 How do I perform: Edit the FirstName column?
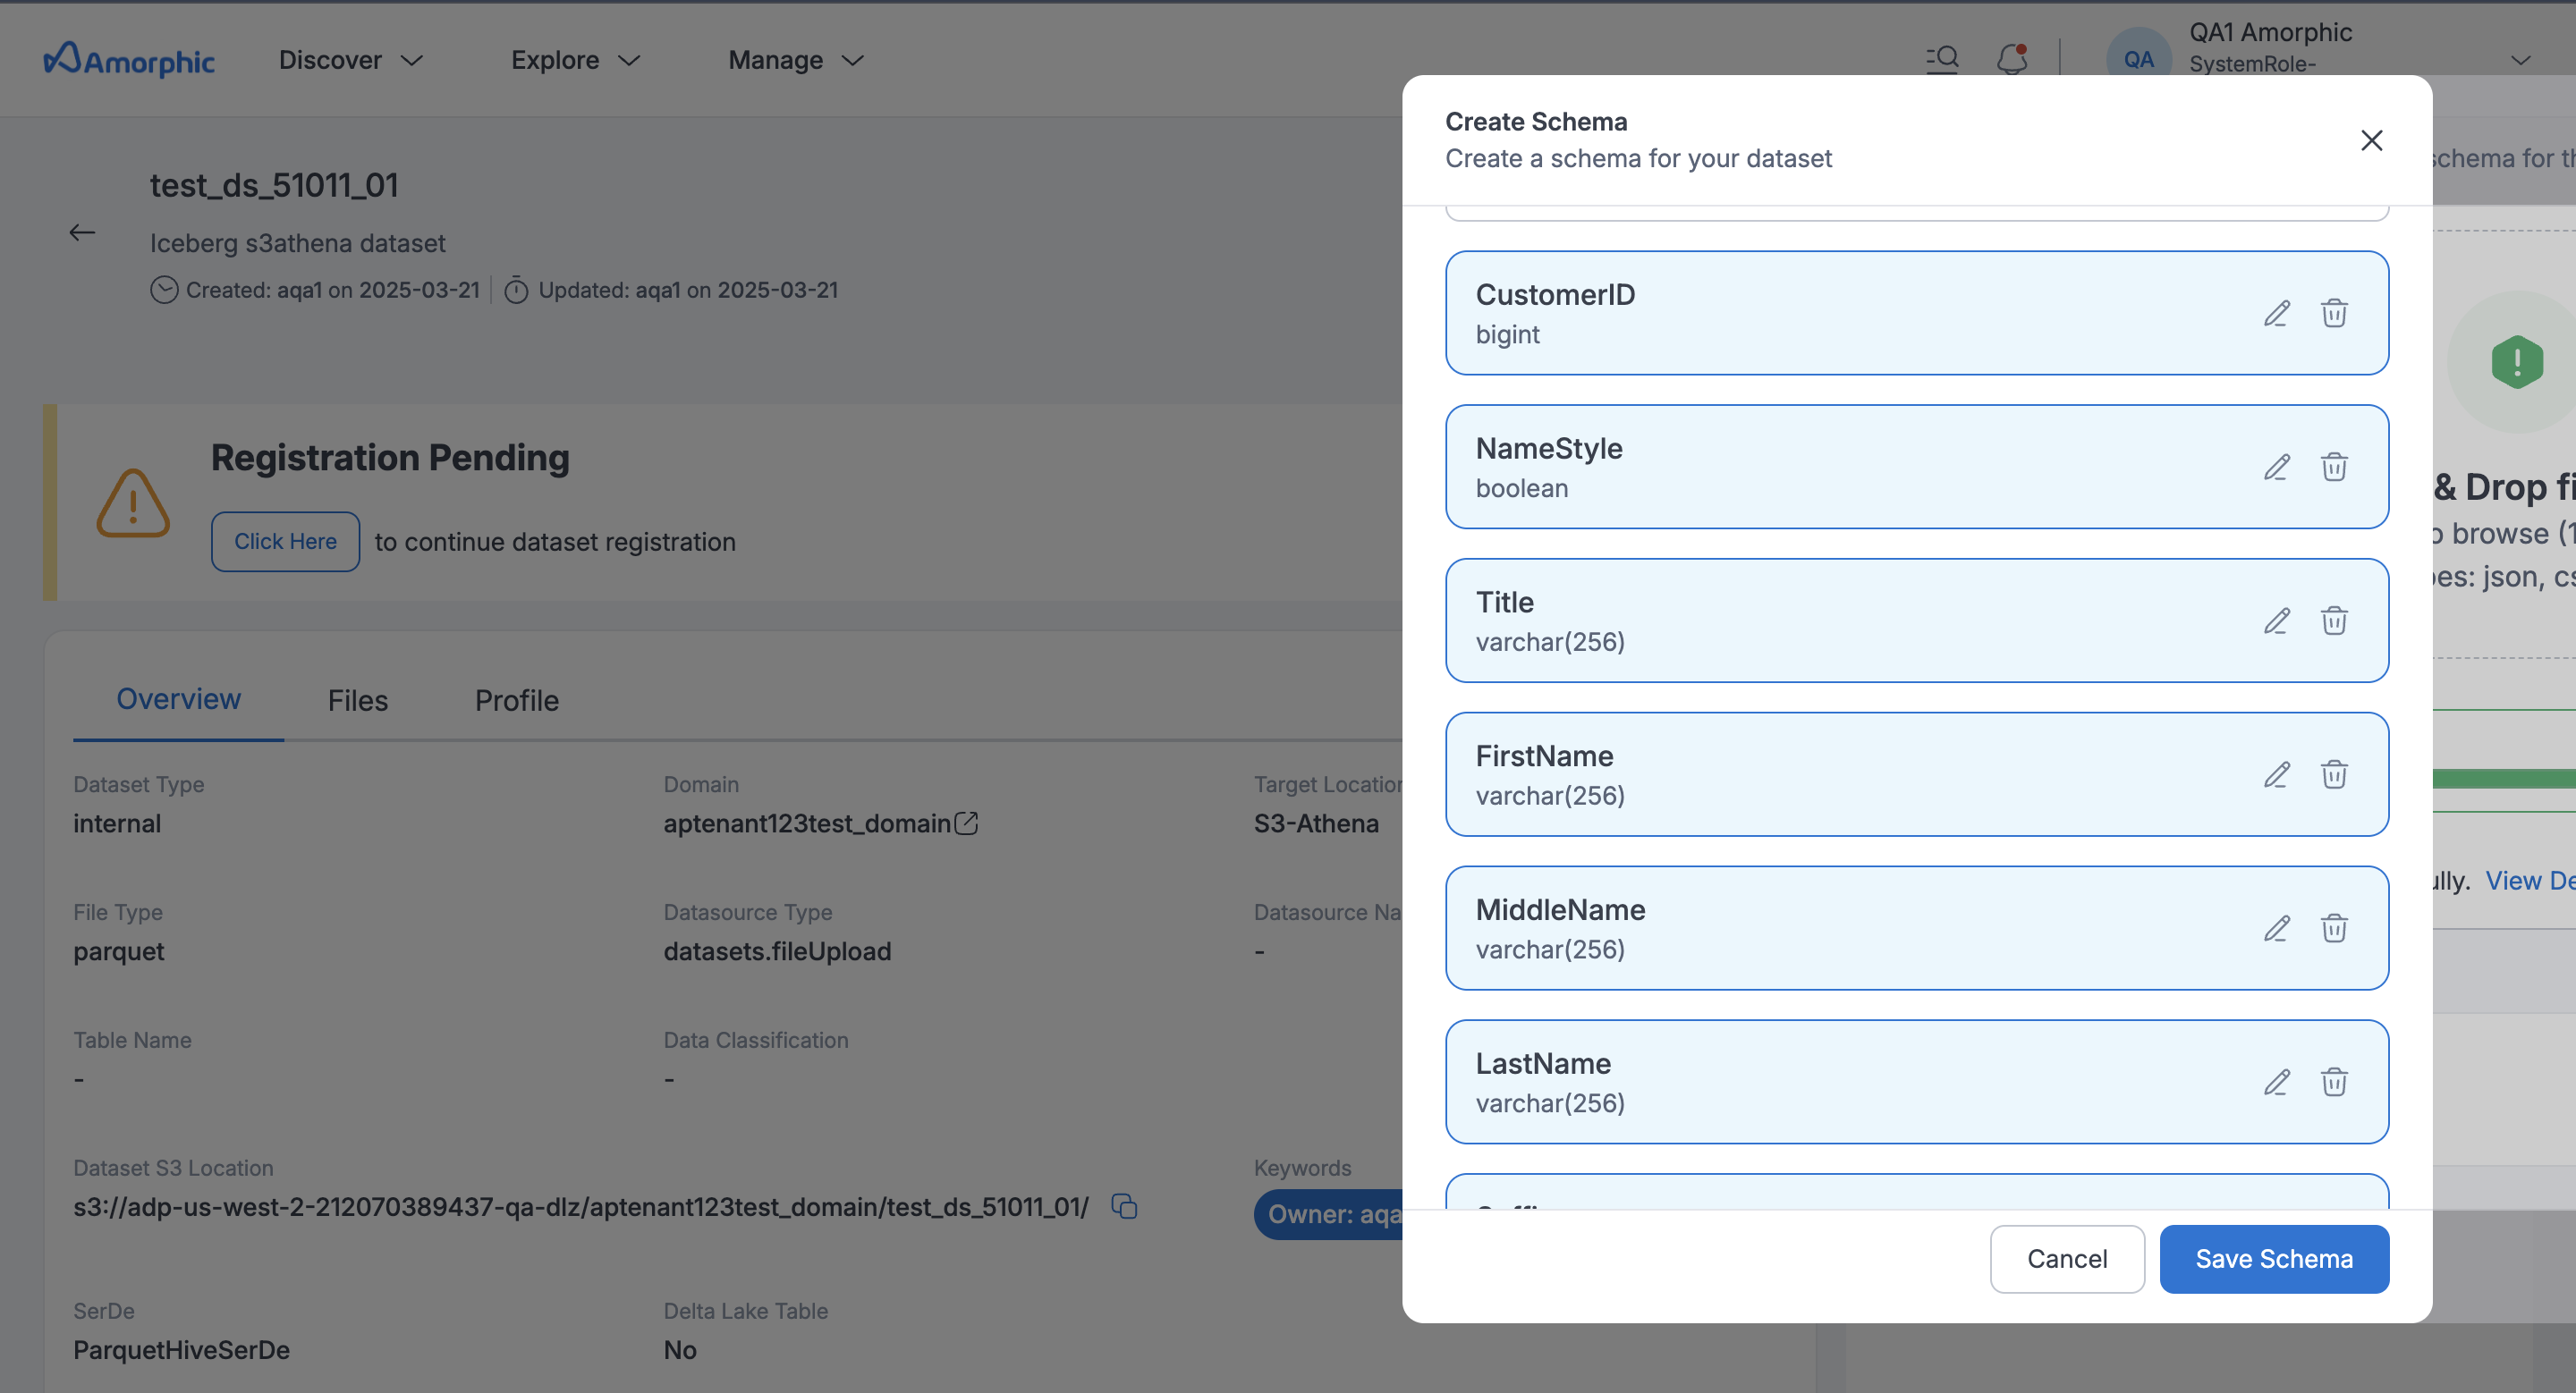tap(2277, 774)
